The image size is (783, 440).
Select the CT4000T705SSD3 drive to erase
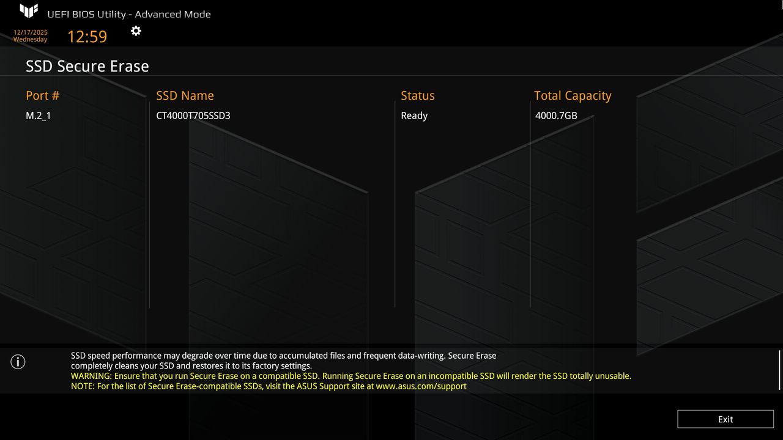[193, 116]
